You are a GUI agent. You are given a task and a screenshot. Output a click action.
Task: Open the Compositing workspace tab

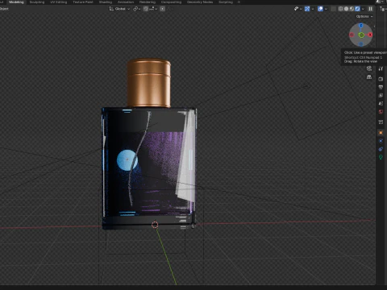[171, 2]
